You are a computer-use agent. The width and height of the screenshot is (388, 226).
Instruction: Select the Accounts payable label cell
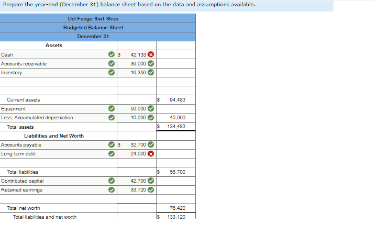59,144
